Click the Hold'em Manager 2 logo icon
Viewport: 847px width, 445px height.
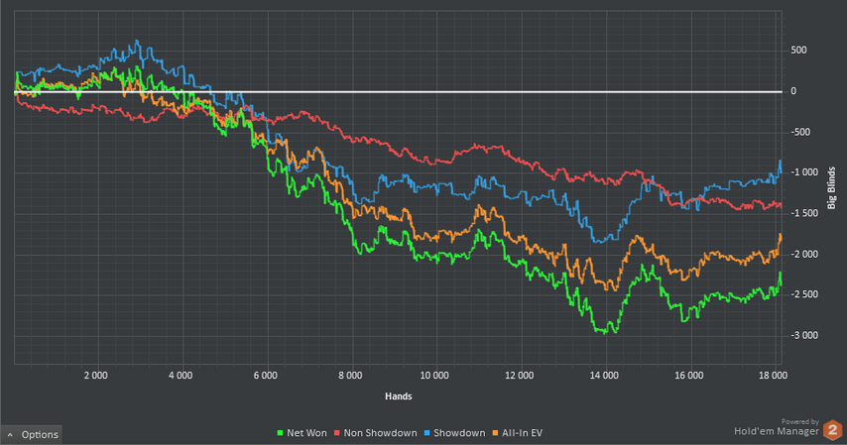tap(833, 430)
